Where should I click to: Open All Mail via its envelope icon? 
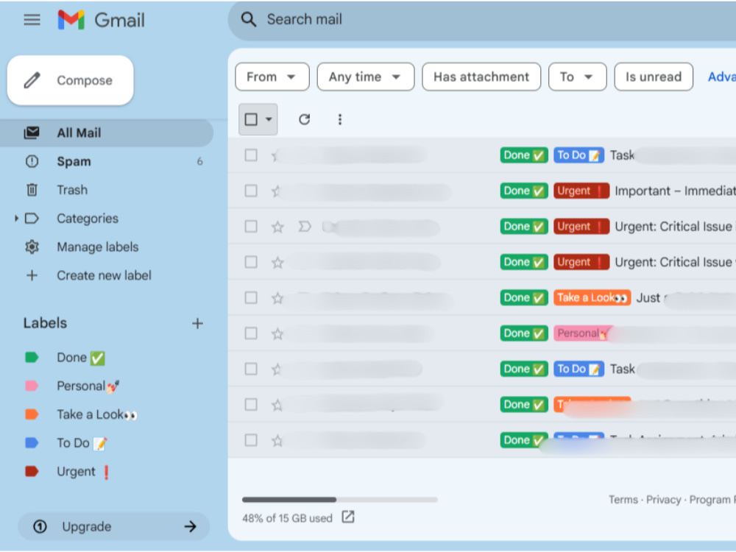coord(32,132)
